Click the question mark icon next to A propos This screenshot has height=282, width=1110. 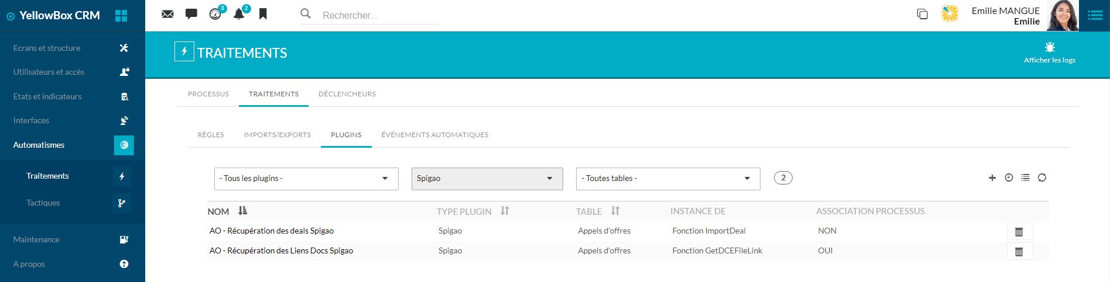[x=124, y=264]
